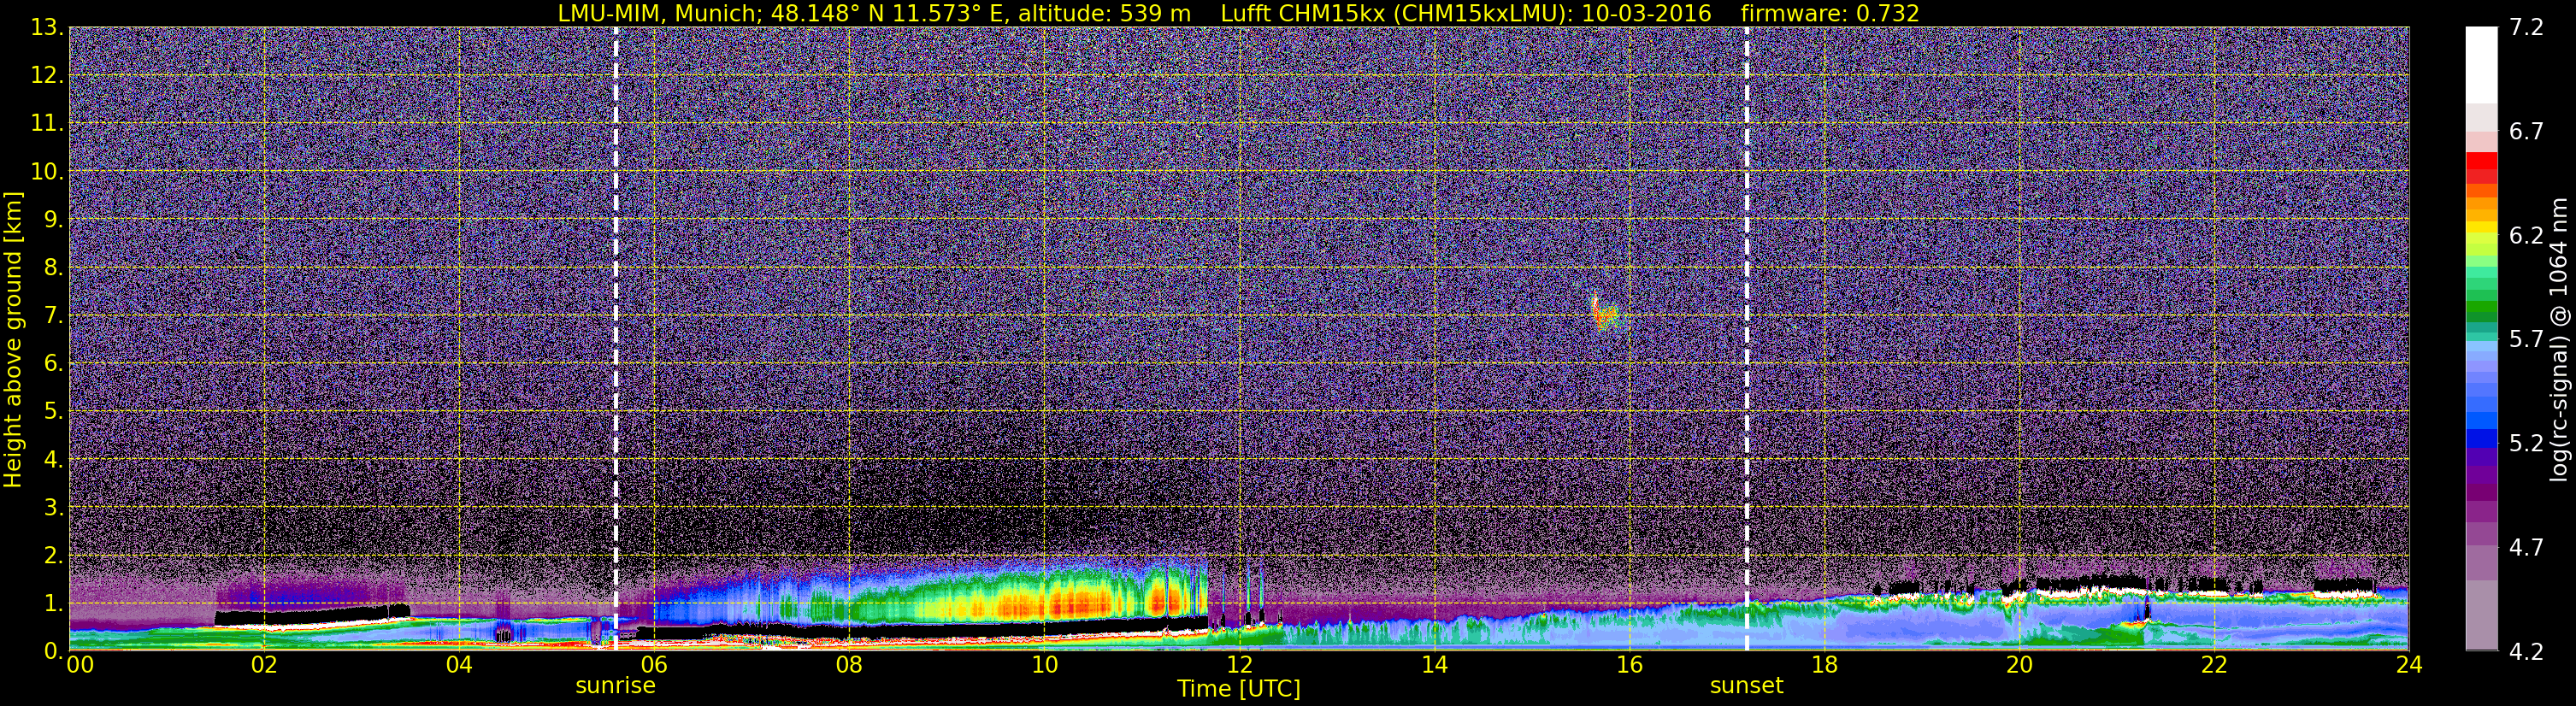This screenshot has width=2576, height=706.
Task: Click the height axis tick '11.'
Action: 47,123
